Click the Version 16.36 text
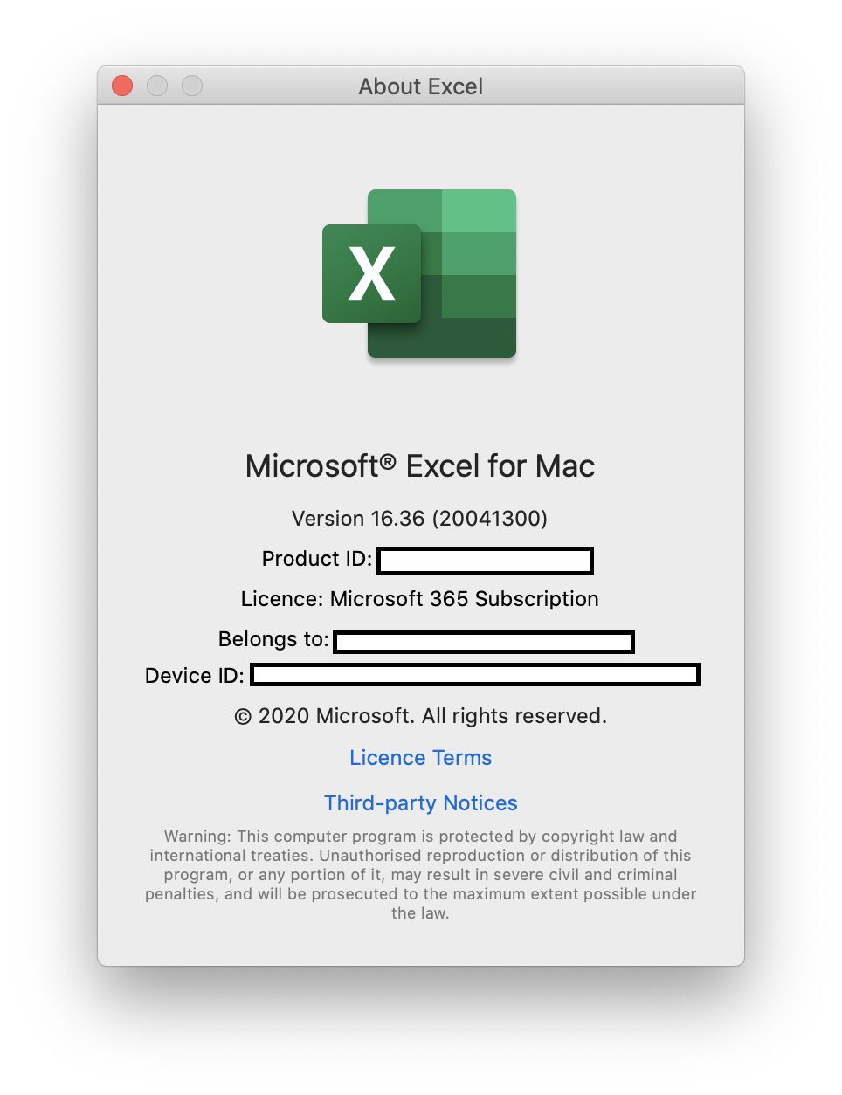 tap(419, 519)
